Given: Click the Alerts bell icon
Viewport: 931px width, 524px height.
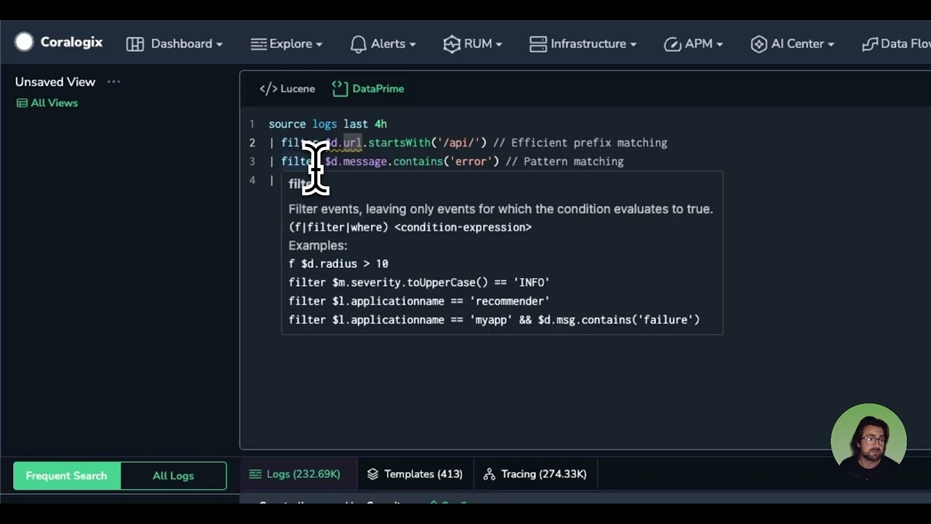Looking at the screenshot, I should tap(358, 44).
